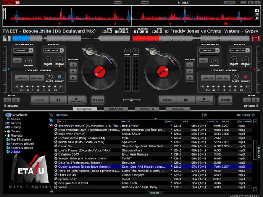The height and width of the screenshot is (197, 263).
Task: Toggle the Smart loop lock on deck 1
Action: (59, 77)
